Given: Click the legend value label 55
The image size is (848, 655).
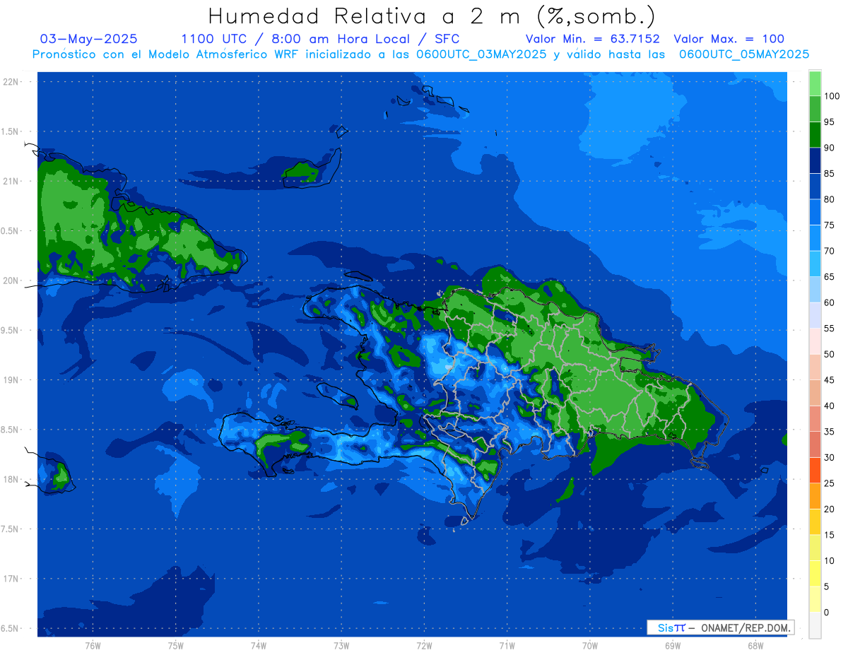Looking at the screenshot, I should 830,329.
